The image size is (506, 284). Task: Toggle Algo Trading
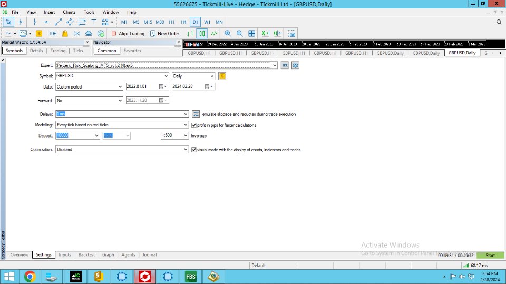[128, 34]
